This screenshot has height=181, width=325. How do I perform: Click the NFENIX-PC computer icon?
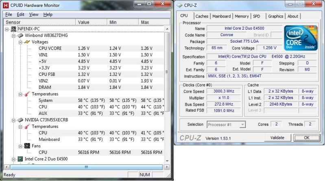(x=13, y=29)
